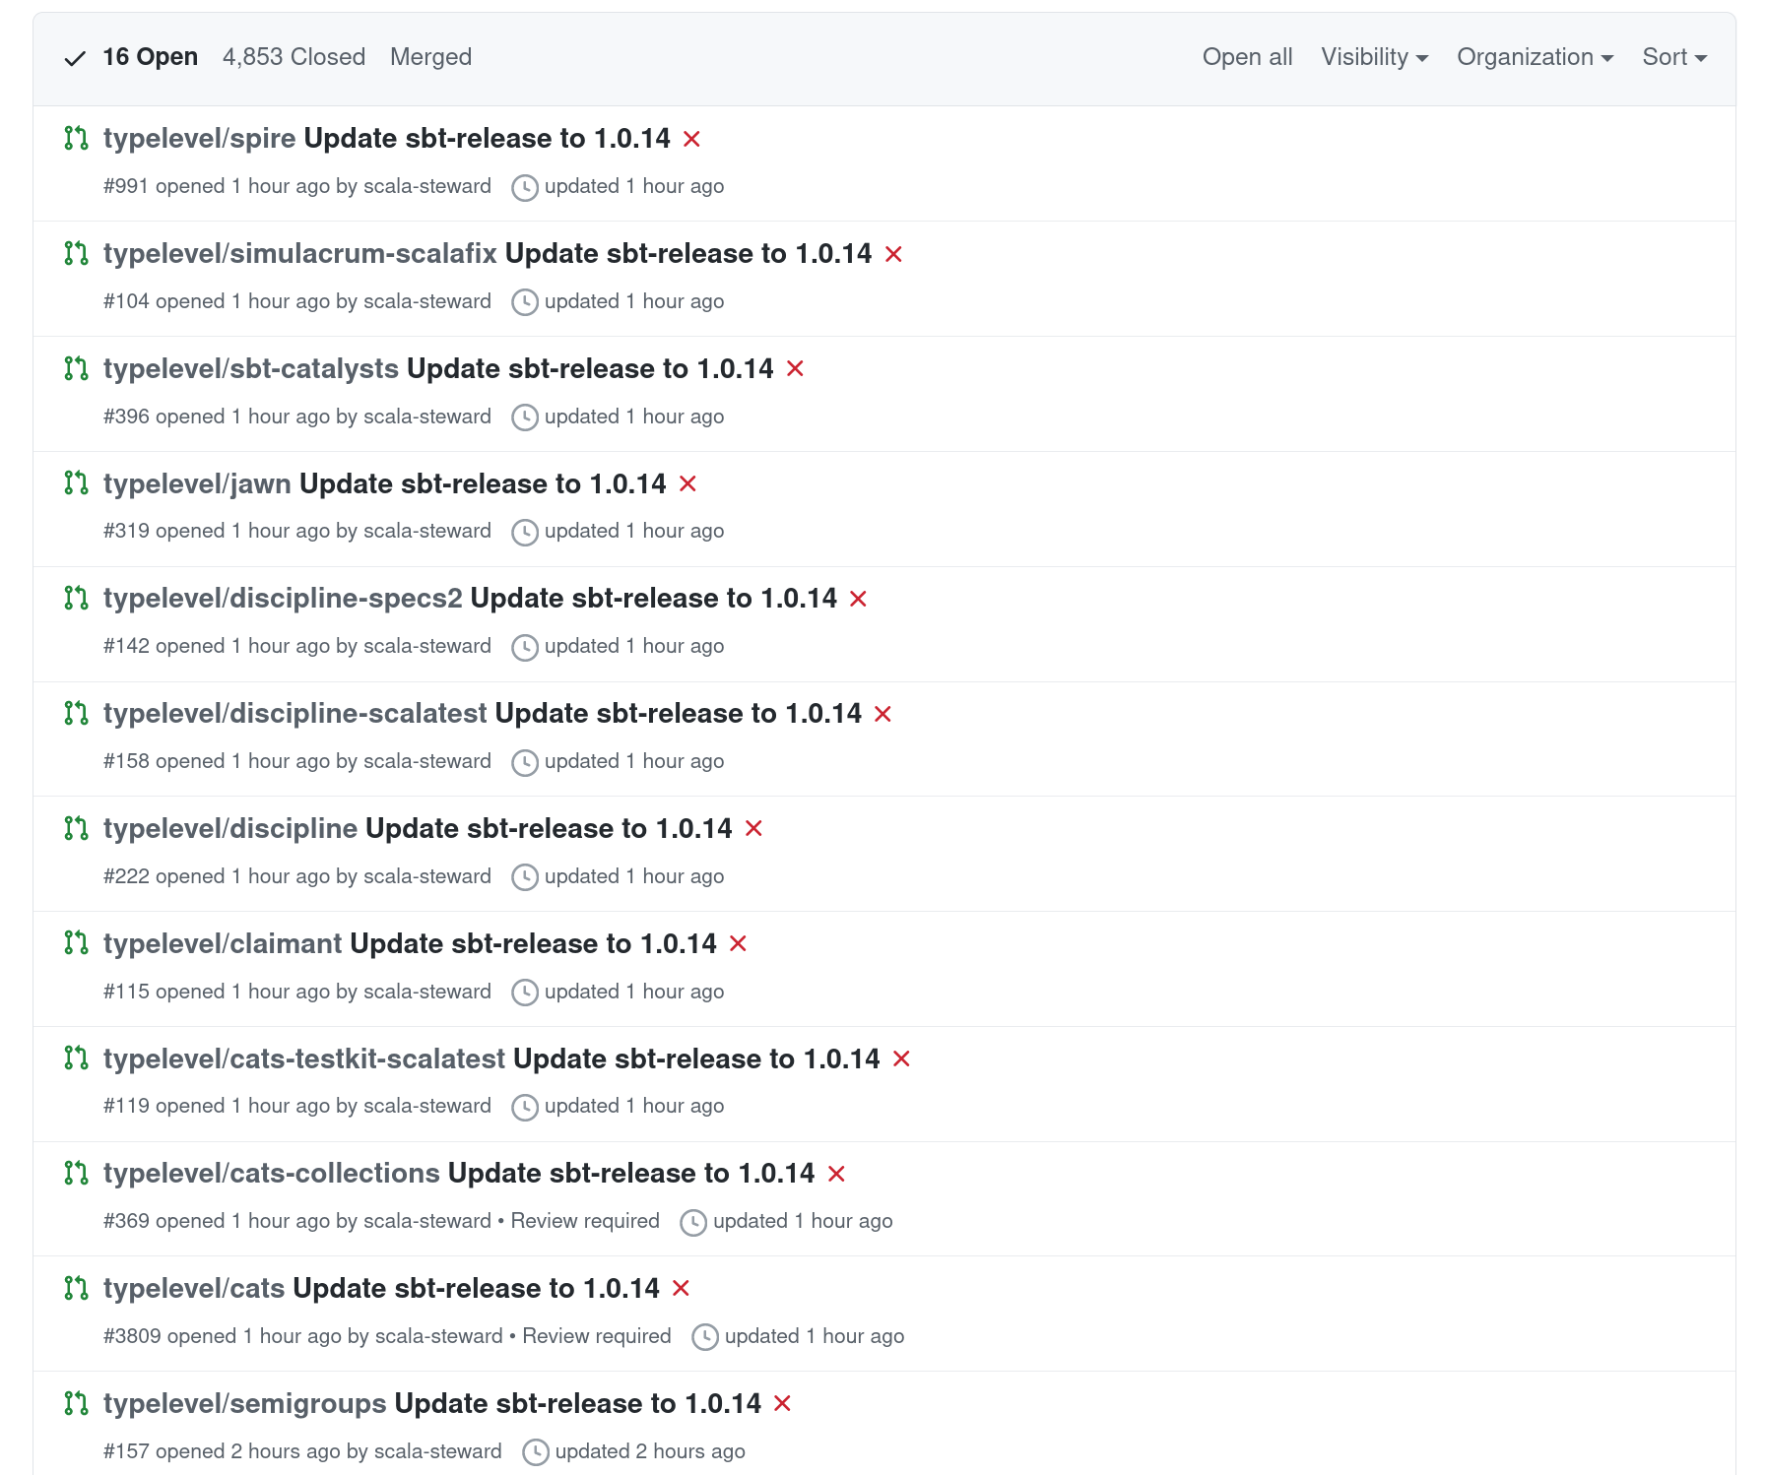The height and width of the screenshot is (1475, 1765).
Task: Open typelevel/cats-testkit-scalatest repository link
Action: pos(304,1059)
